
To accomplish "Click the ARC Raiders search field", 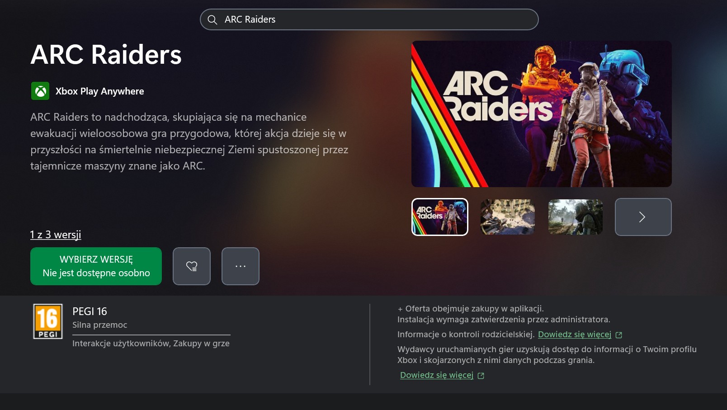I will (369, 19).
